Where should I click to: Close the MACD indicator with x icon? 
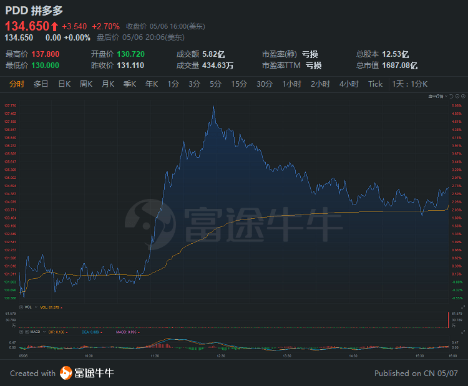tap(27, 332)
